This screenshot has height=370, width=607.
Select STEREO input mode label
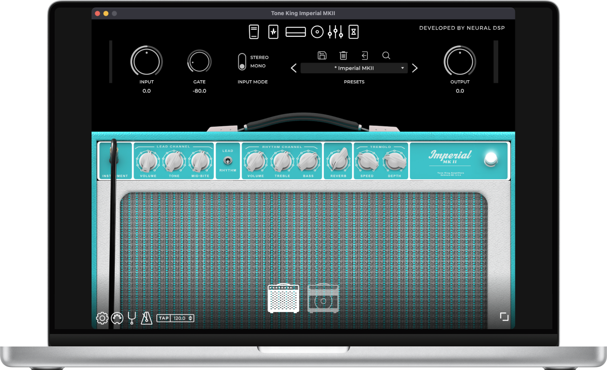tap(259, 58)
